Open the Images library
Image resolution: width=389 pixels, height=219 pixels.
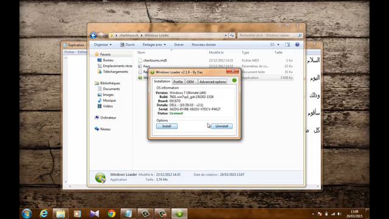[108, 95]
